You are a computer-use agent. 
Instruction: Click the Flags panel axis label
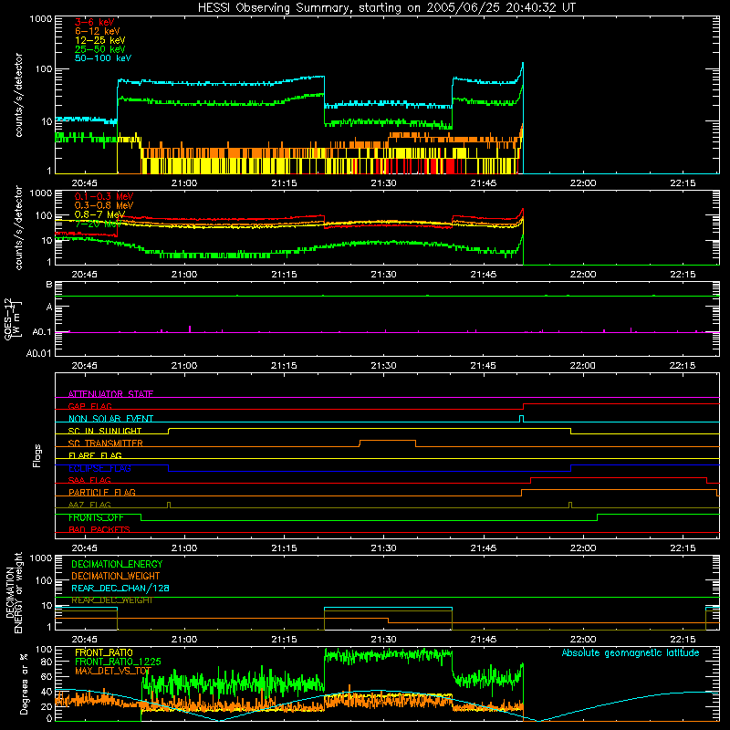pyautogui.click(x=37, y=455)
